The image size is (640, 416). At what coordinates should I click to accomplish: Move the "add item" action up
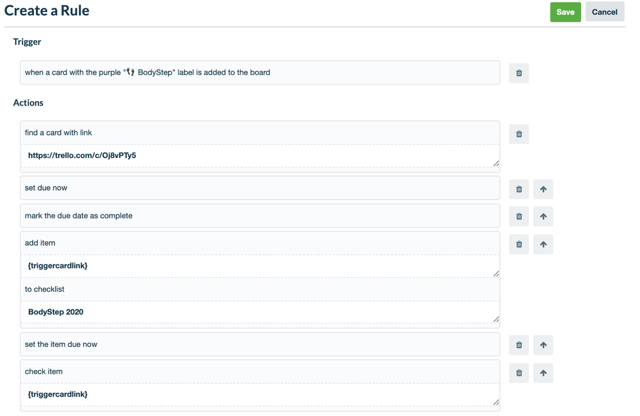543,244
